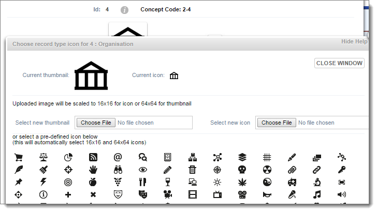Select the binoculars icon
377x212 pixels.
pyautogui.click(x=118, y=170)
